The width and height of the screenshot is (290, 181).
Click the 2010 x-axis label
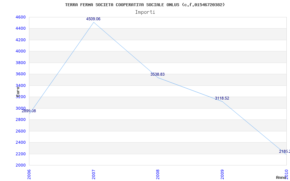(x=286, y=174)
